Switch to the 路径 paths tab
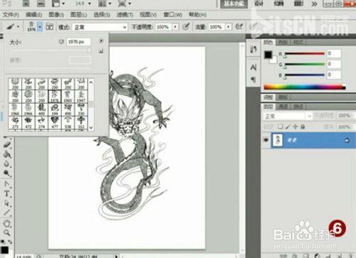 point(298,107)
